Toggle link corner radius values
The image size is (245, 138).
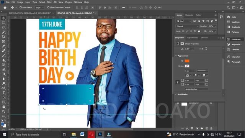pos(178,82)
